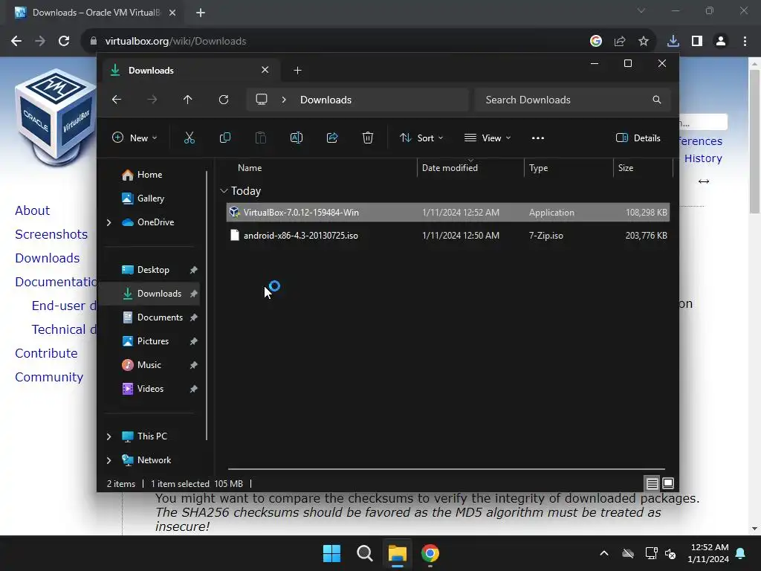This screenshot has width=761, height=571.
Task: Click the Copy icon in Explorer toolbar
Action: (224, 138)
